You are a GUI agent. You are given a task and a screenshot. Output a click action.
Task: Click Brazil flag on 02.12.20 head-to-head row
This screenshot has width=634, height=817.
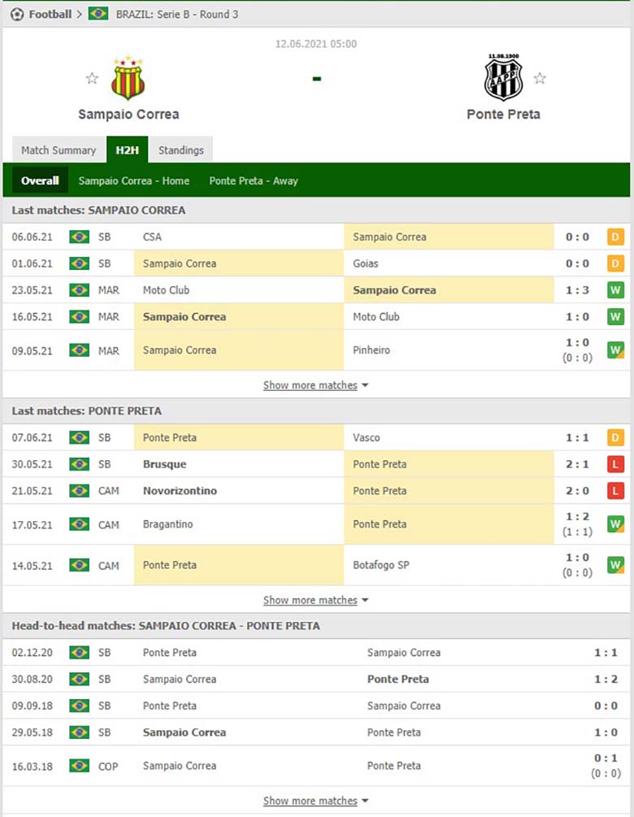click(x=79, y=652)
